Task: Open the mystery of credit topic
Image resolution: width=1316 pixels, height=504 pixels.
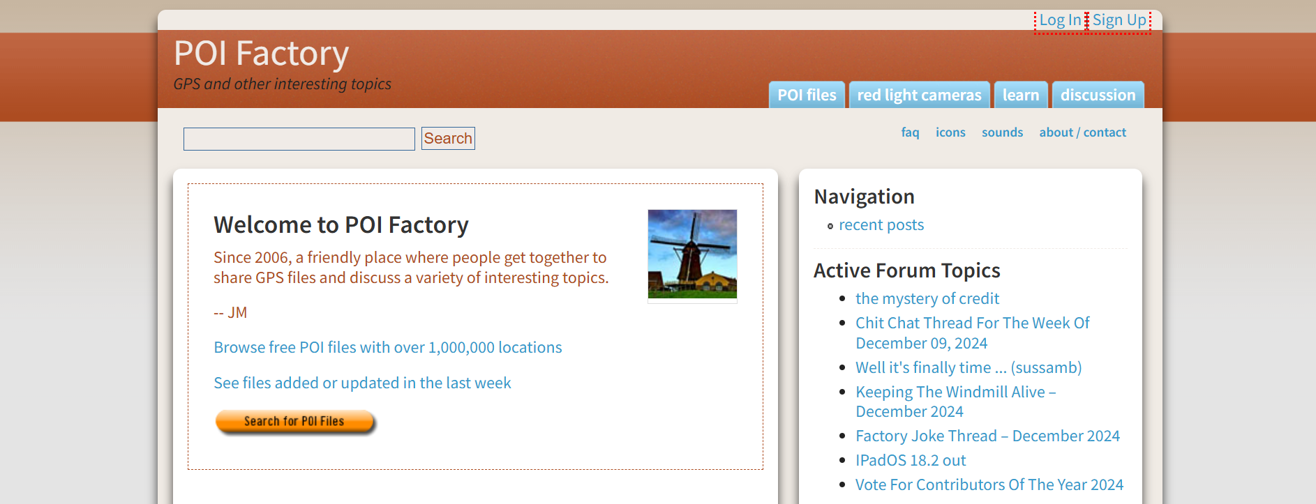Action: coord(927,298)
